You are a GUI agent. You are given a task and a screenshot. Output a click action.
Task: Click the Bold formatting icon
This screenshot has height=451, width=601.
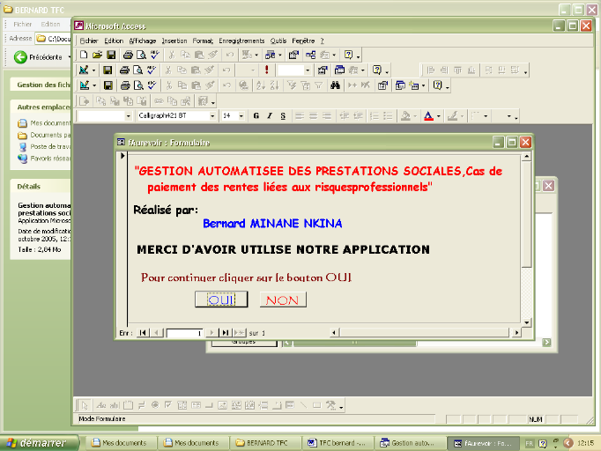point(256,115)
